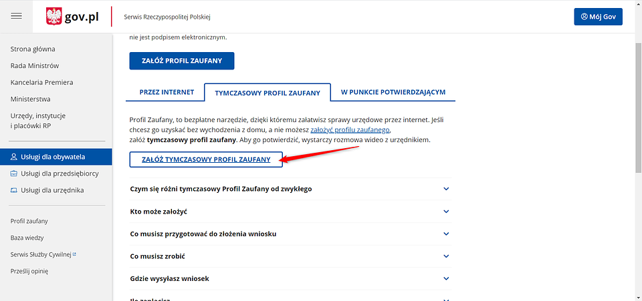The image size is (642, 301).
Task: Open Serwis Służby Cywilnej external link
Action: coord(43,254)
